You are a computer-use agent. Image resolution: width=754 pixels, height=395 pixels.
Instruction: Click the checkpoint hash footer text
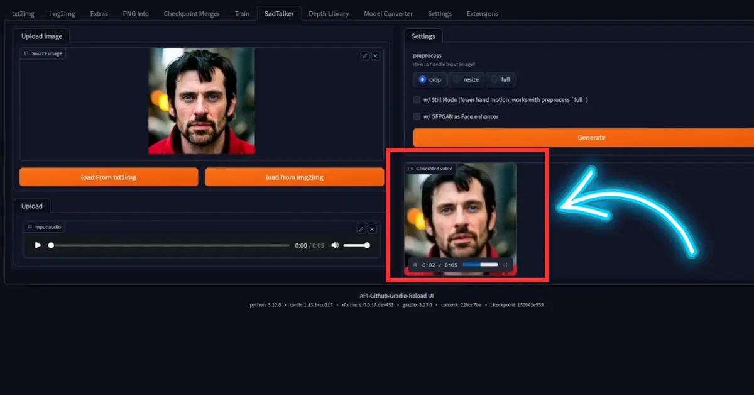tap(517, 304)
